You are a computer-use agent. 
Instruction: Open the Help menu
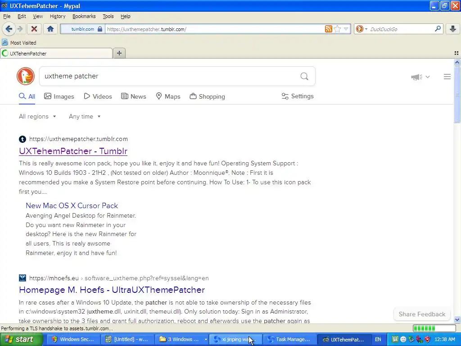[125, 16]
